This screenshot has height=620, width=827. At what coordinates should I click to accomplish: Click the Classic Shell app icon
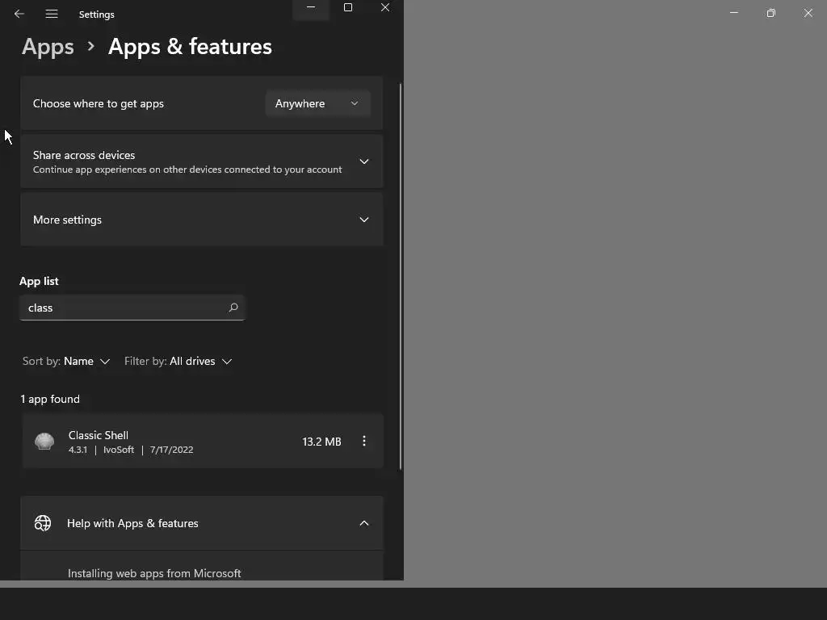(x=44, y=442)
